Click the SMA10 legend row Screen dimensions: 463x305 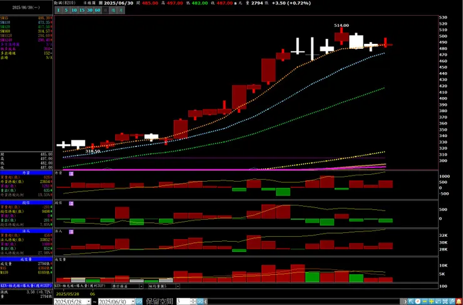coord(26,22)
